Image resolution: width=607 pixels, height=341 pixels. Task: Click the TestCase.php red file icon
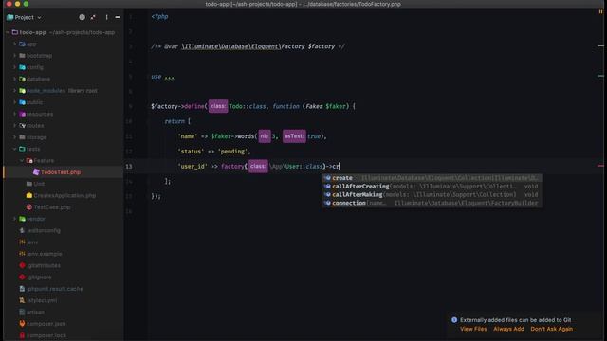pyautogui.click(x=29, y=207)
